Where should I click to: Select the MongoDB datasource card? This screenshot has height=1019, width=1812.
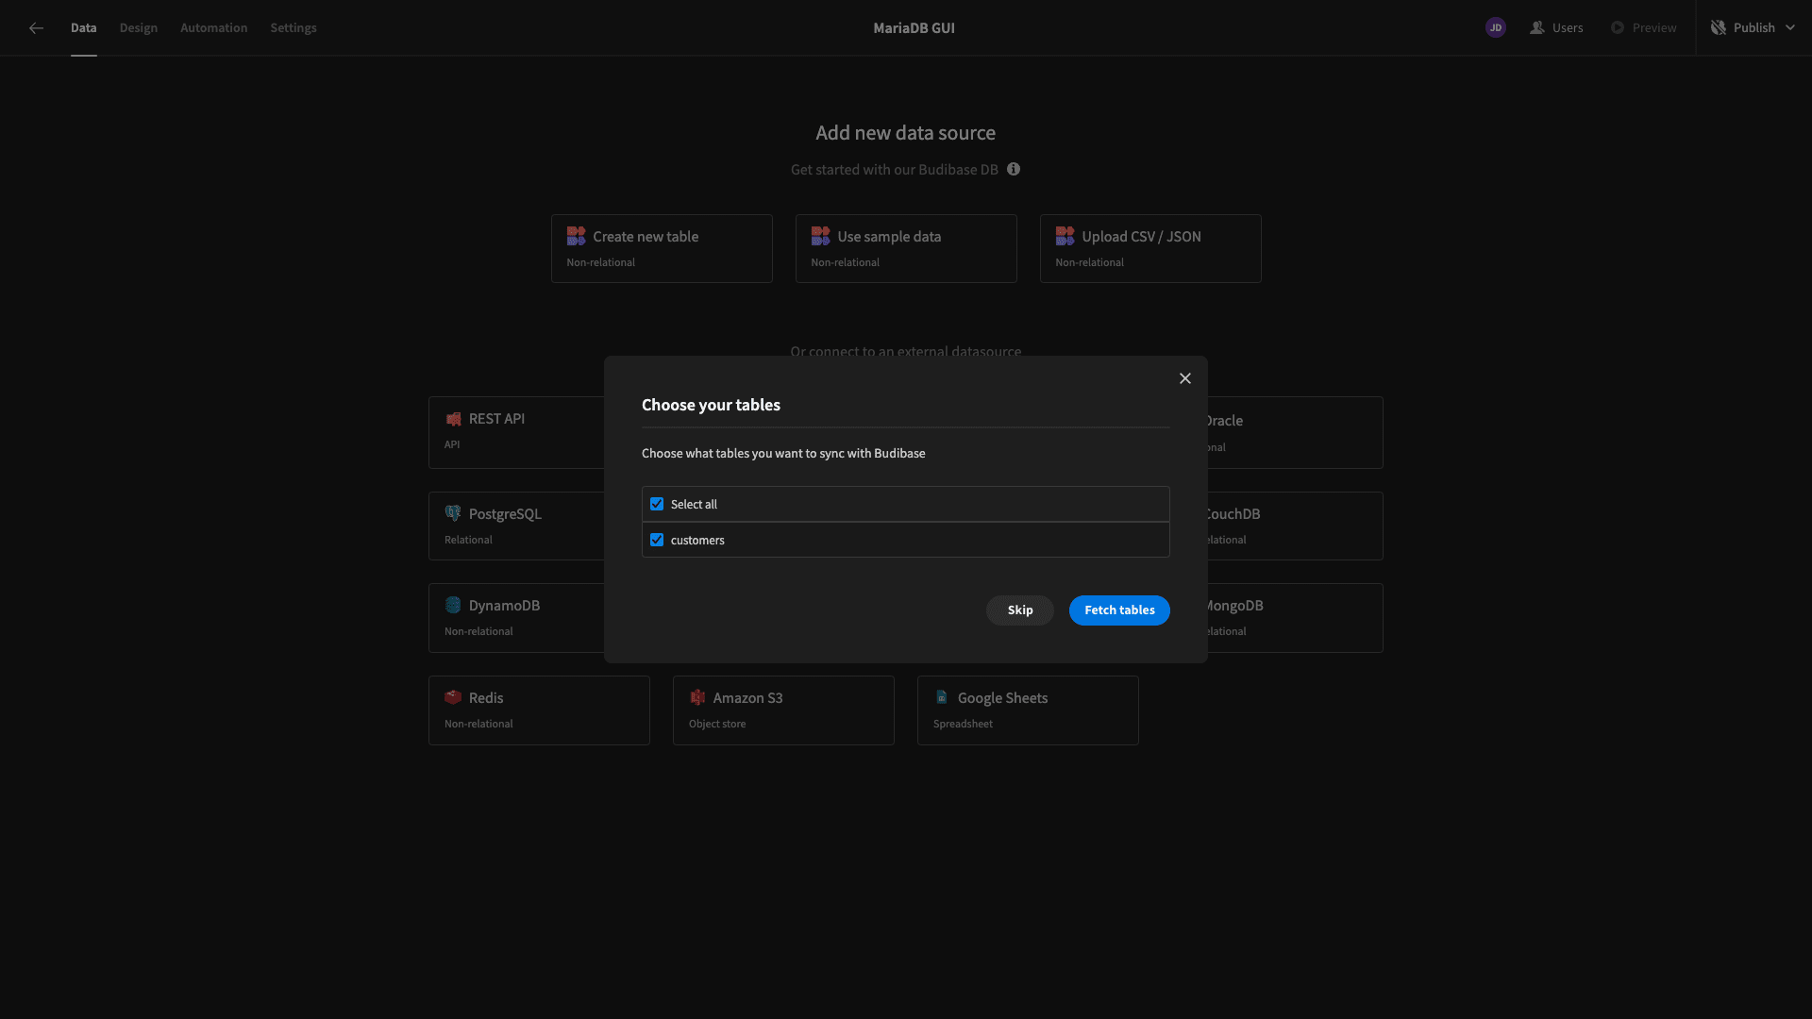1296,618
